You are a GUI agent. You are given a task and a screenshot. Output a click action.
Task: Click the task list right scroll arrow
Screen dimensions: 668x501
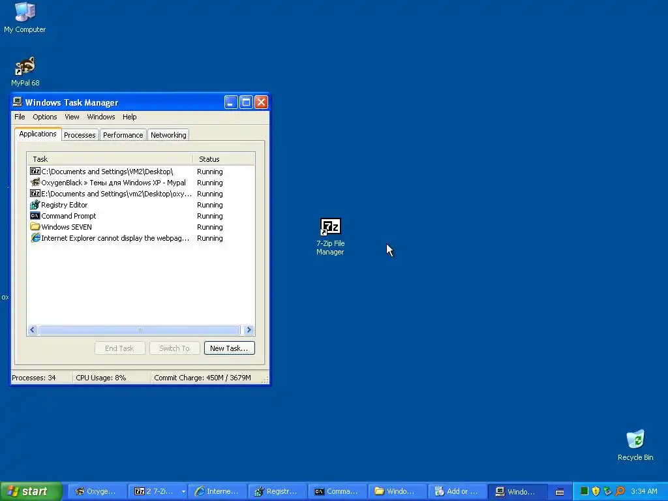[x=249, y=329]
